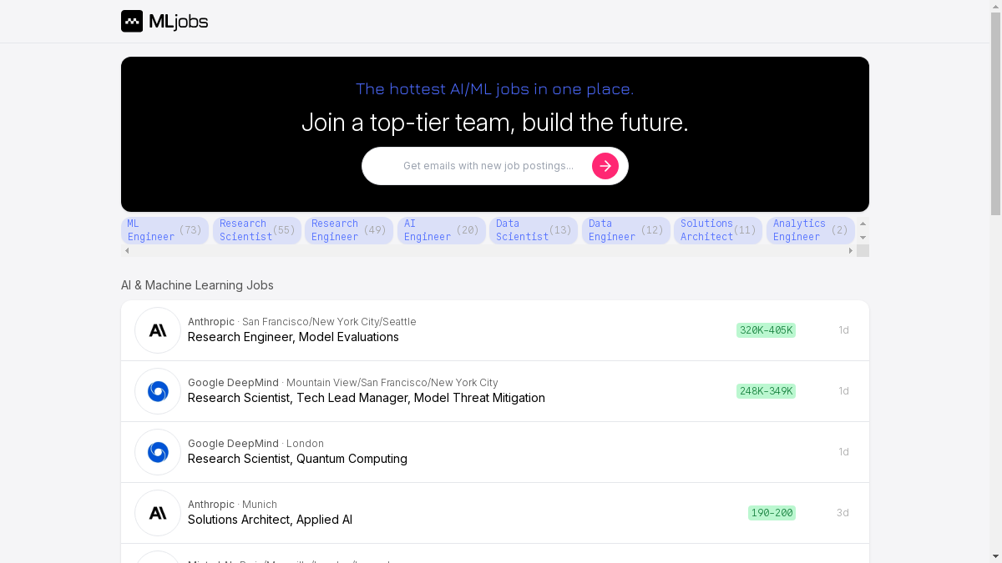The width and height of the screenshot is (1002, 563).
Task: Click Google DeepMind logo on Quantum Computing job
Action: click(158, 452)
